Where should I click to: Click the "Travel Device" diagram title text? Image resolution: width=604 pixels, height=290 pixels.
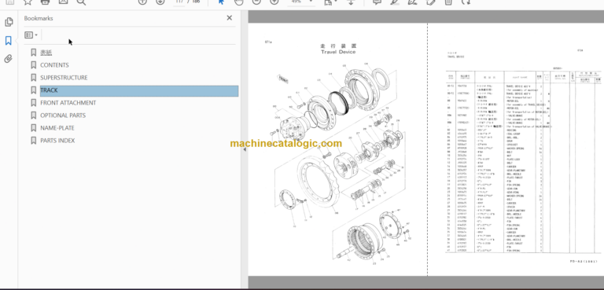point(338,52)
